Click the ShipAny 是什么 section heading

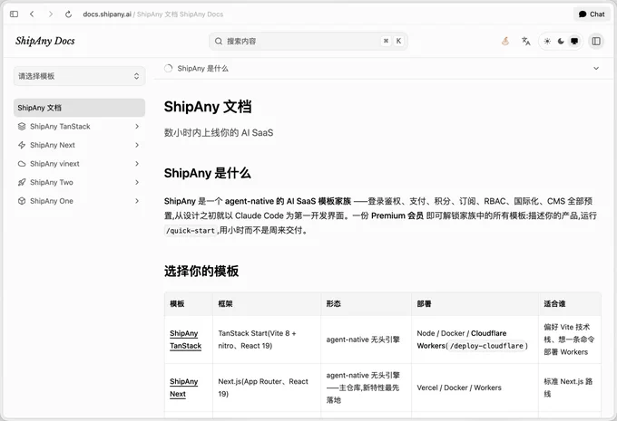tap(208, 173)
